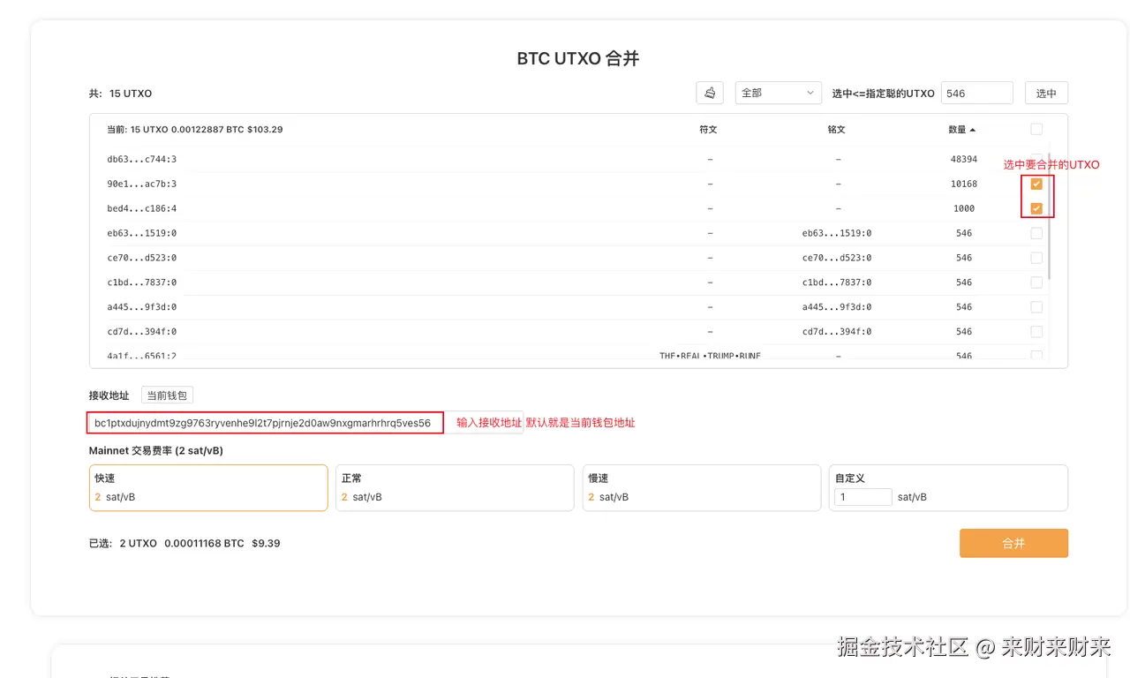Uncheck the bed4...c186:4 UTXO checkbox
Image resolution: width=1130 pixels, height=678 pixels.
(1036, 208)
